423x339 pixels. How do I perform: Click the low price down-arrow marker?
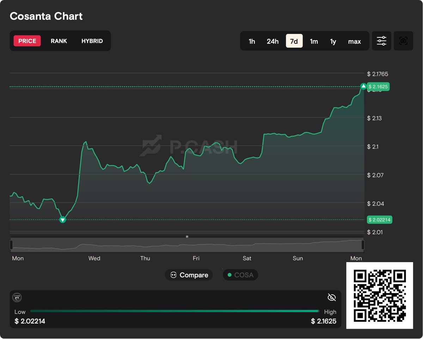click(62, 220)
